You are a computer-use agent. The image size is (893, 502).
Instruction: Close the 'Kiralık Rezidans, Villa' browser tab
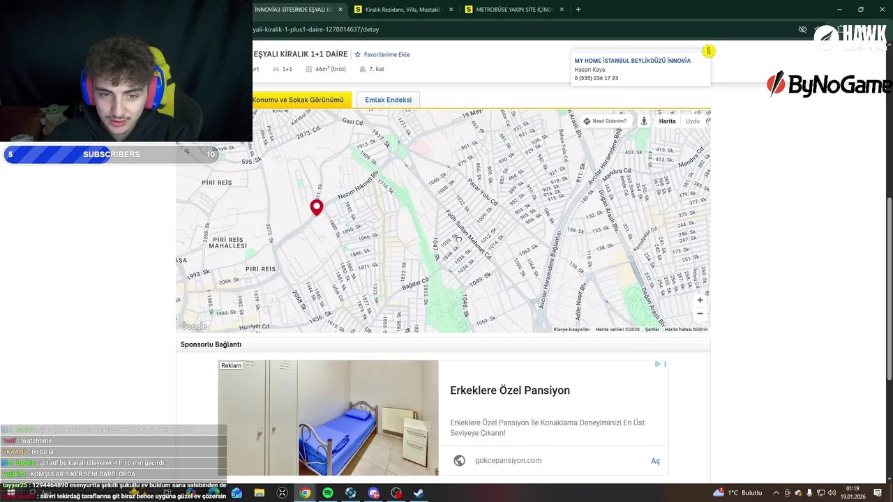click(x=451, y=10)
